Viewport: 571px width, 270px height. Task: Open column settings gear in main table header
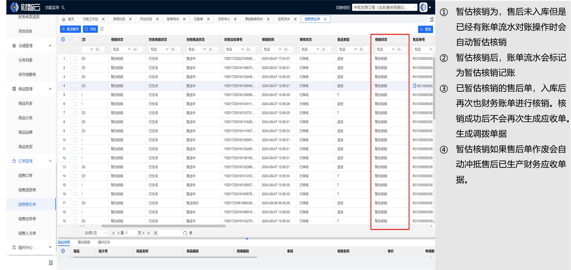tap(63, 40)
